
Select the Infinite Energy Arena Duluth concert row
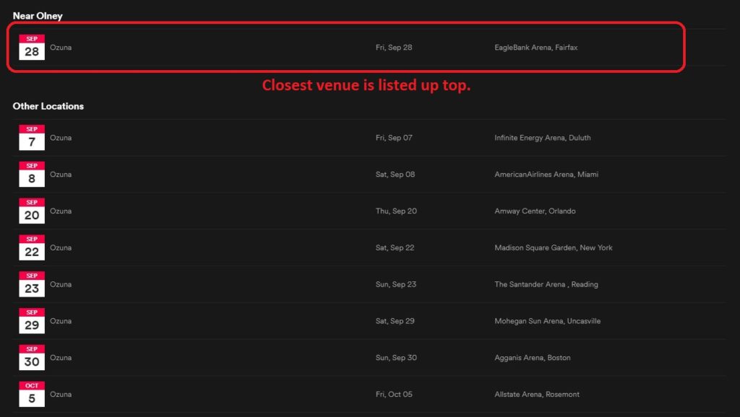[543, 137]
